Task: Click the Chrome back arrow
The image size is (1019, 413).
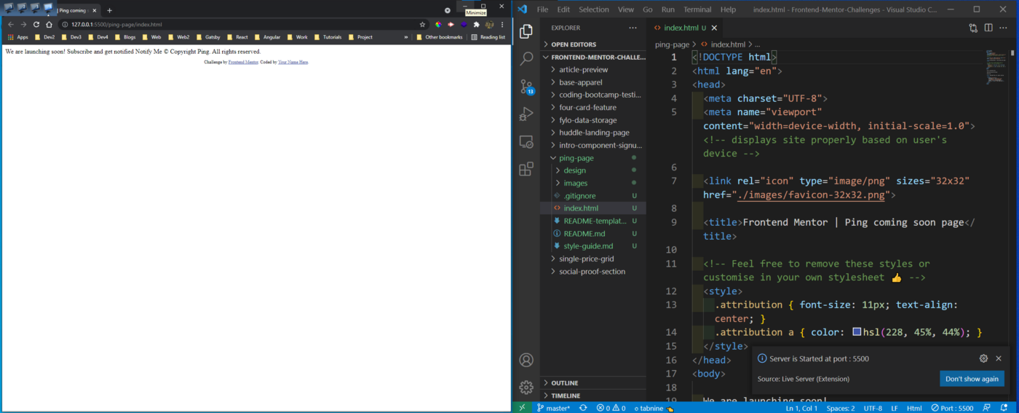Action: pyautogui.click(x=10, y=24)
